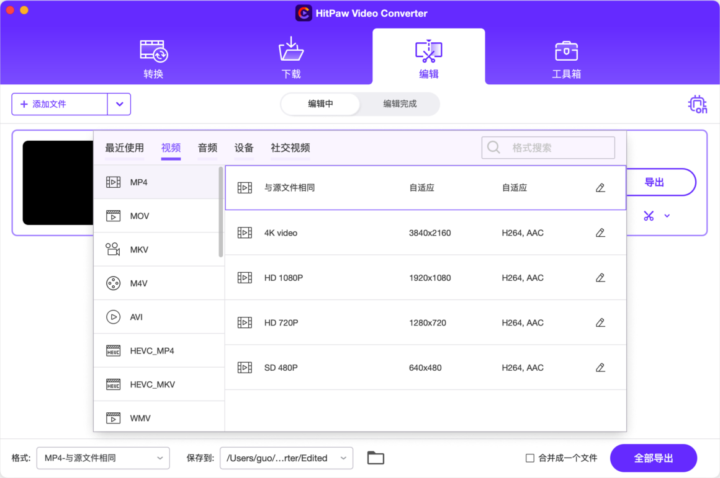Click the film icon beside SD 480P

pyautogui.click(x=245, y=368)
